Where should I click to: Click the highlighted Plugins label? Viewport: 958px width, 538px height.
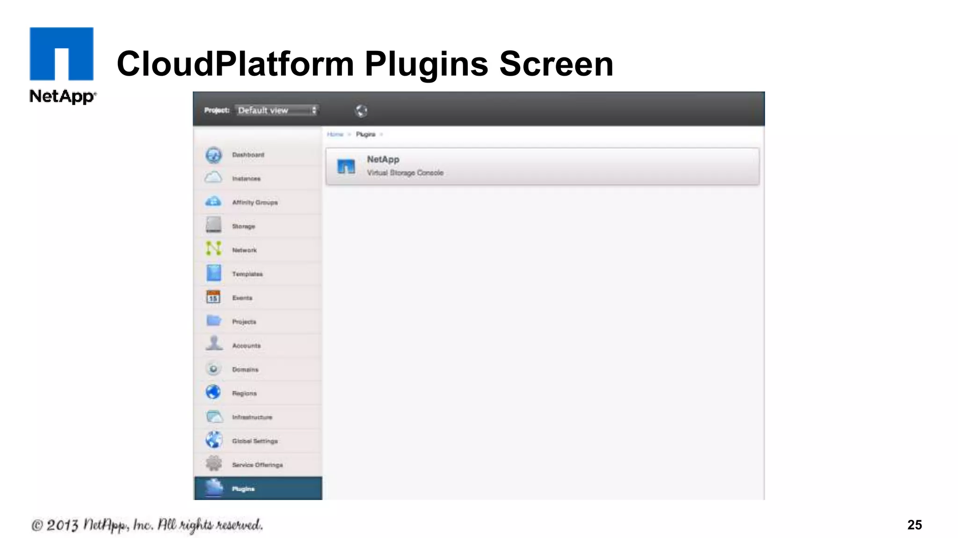(x=243, y=489)
